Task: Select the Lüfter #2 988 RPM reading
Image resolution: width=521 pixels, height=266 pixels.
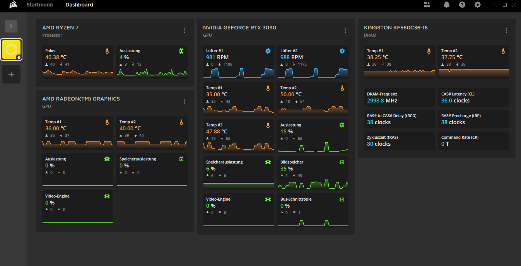Action: click(292, 57)
